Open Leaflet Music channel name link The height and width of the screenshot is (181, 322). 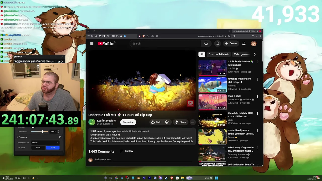point(105,121)
